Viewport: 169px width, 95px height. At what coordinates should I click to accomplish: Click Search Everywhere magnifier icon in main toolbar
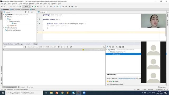(76, 7)
